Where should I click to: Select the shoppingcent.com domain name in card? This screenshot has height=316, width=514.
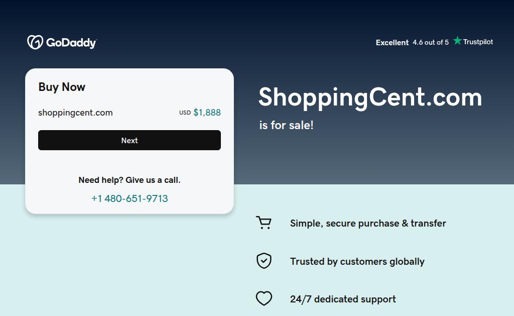pos(75,113)
